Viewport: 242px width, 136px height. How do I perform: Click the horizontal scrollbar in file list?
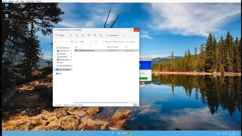(101, 102)
